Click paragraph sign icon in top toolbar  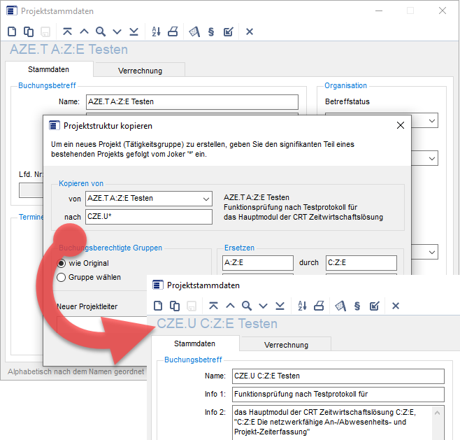point(211,31)
